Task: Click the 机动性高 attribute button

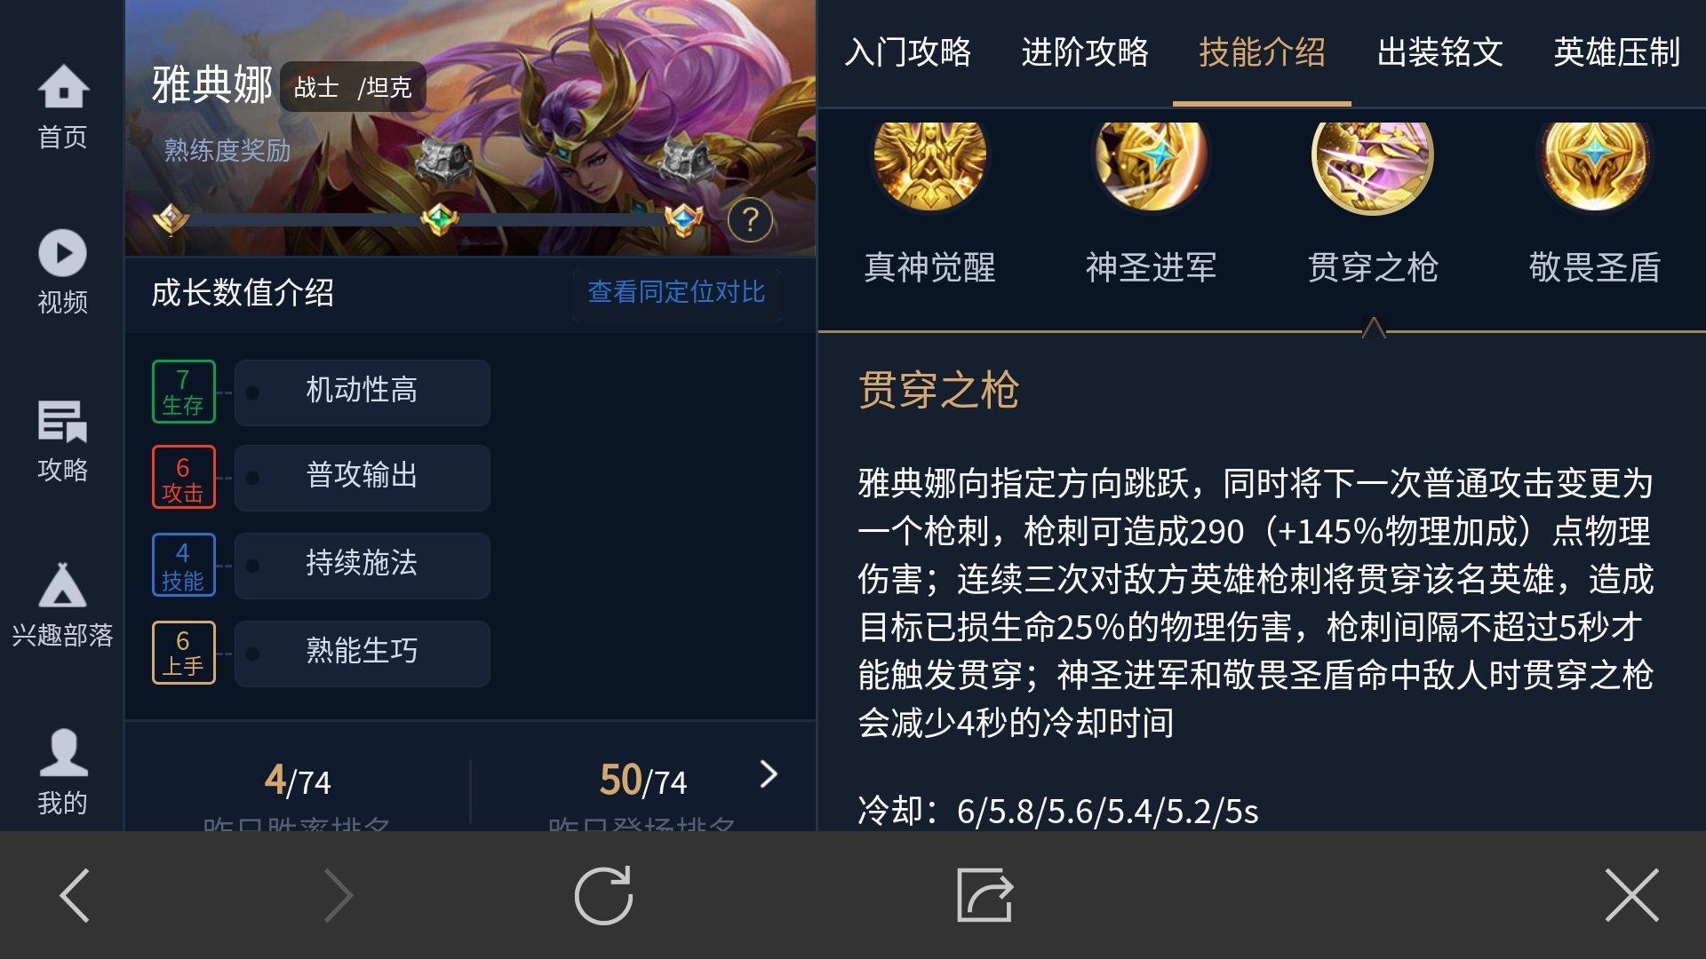Action: click(x=362, y=391)
